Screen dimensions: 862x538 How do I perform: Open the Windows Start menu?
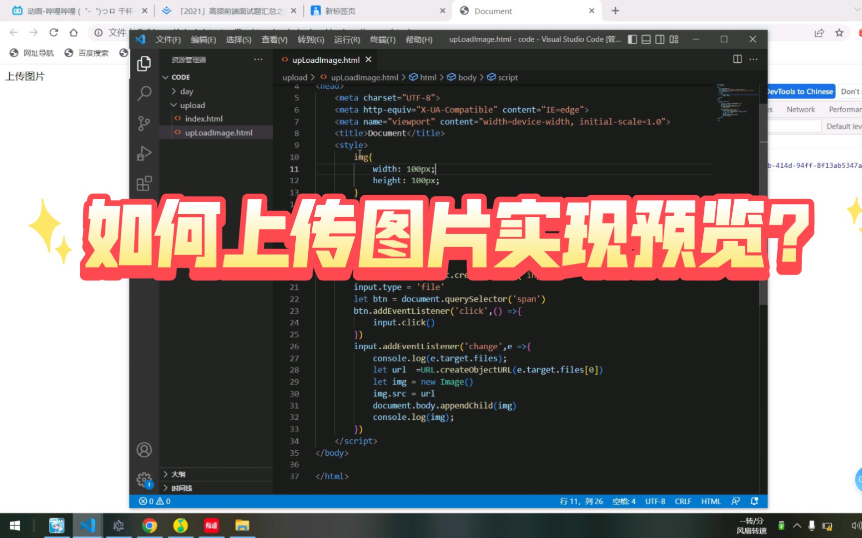click(14, 526)
